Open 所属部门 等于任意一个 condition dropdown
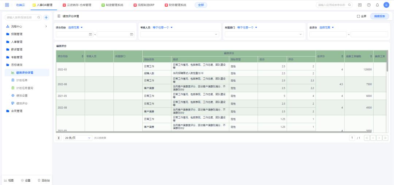The height and width of the screenshot is (185, 394). point(247,28)
